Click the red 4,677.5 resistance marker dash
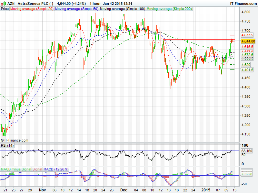 tap(232, 35)
